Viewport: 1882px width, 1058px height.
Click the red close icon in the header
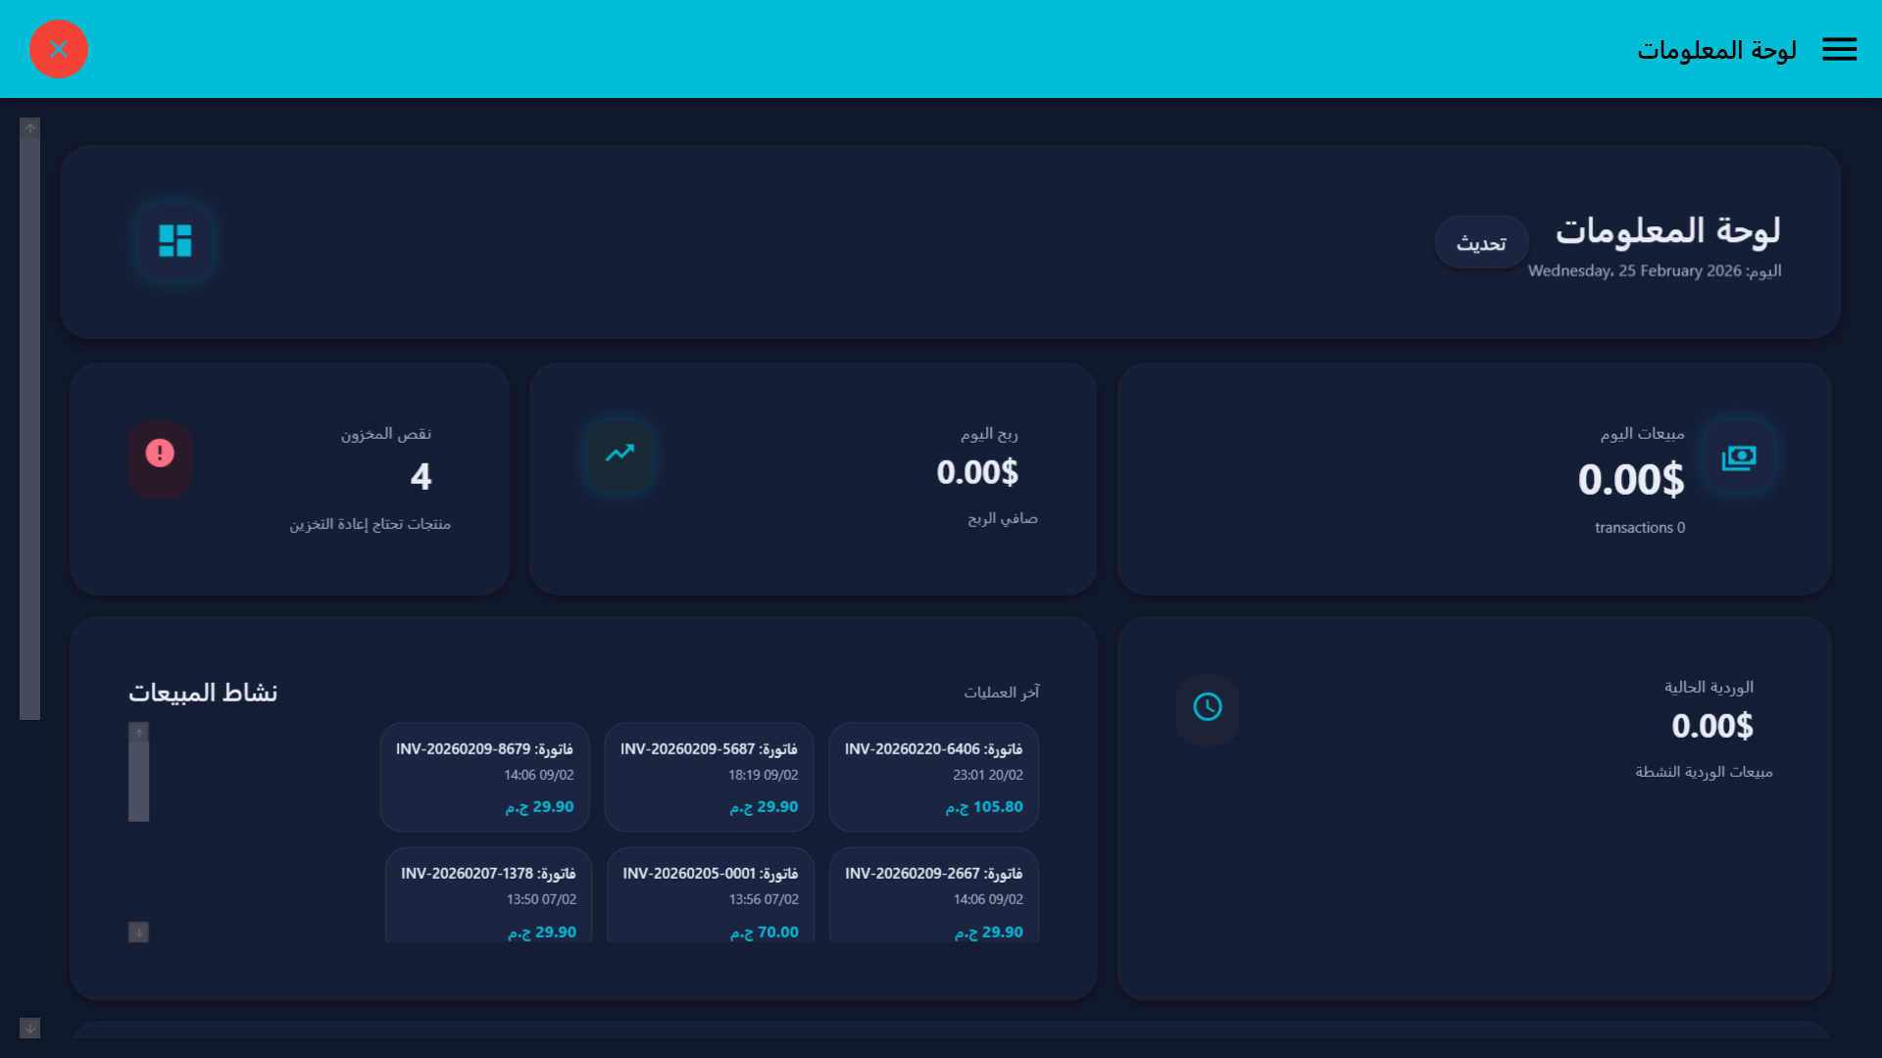pyautogui.click(x=59, y=49)
